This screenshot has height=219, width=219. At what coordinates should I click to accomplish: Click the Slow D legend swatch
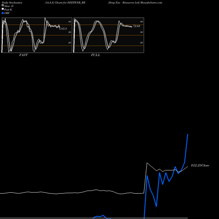(3, 5)
